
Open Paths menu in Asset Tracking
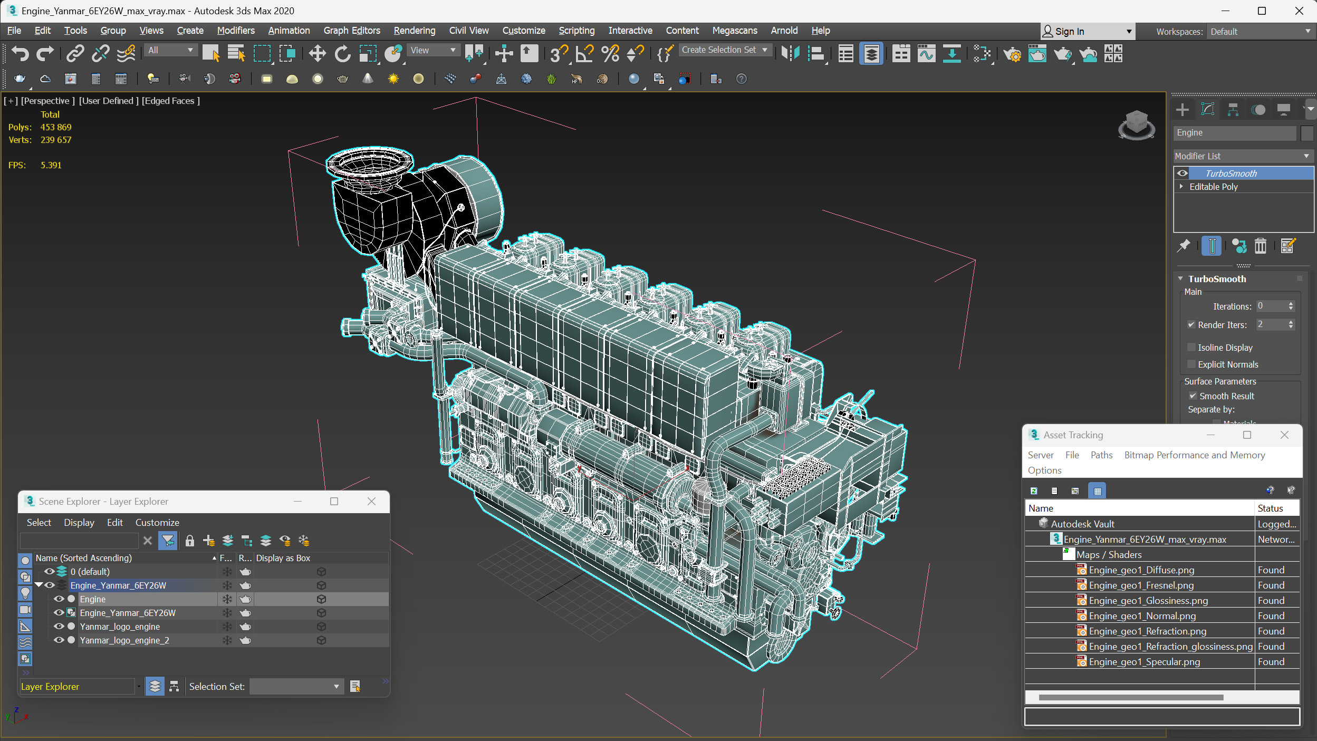1101,455
